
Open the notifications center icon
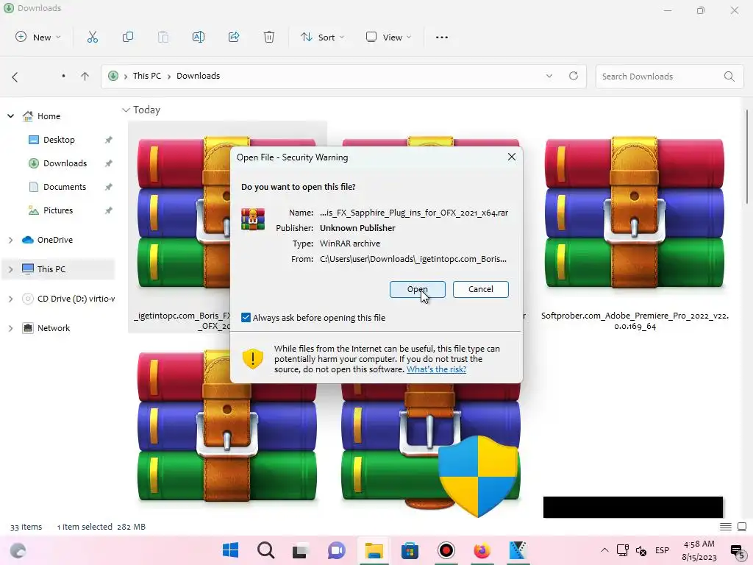[x=737, y=551]
